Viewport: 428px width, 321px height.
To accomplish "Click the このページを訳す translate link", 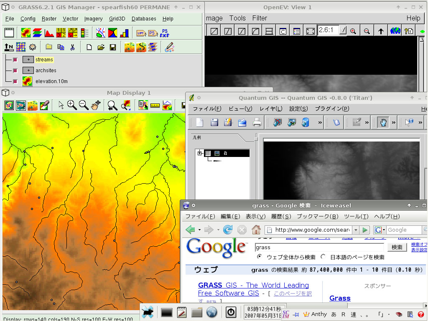I will [293, 293].
